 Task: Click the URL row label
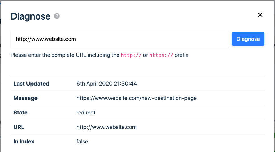(x=19, y=127)
